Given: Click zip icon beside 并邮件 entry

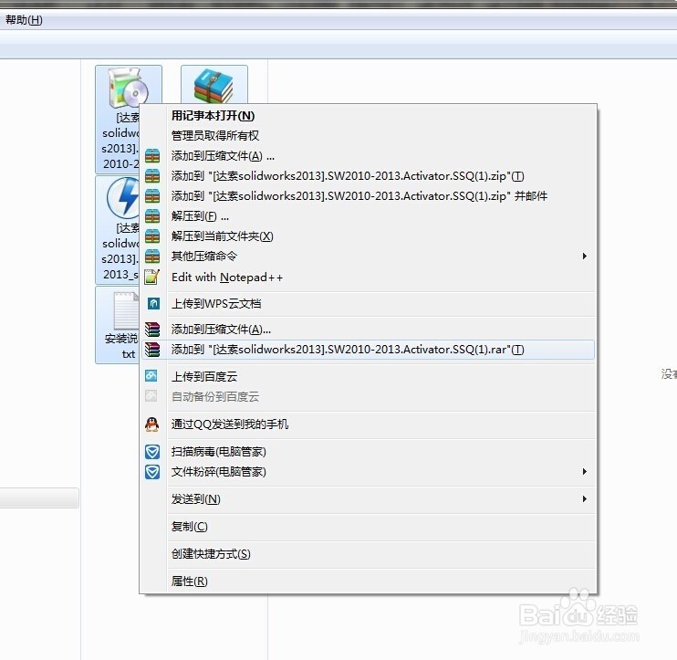Looking at the screenshot, I should (x=152, y=195).
